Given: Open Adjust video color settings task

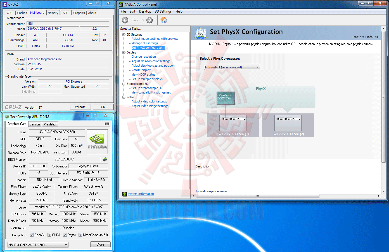Looking at the screenshot, I should pyautogui.click(x=149, y=101).
